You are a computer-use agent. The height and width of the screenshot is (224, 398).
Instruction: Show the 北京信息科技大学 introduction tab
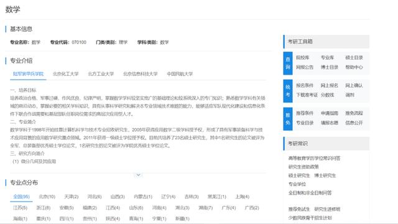coord(141,74)
